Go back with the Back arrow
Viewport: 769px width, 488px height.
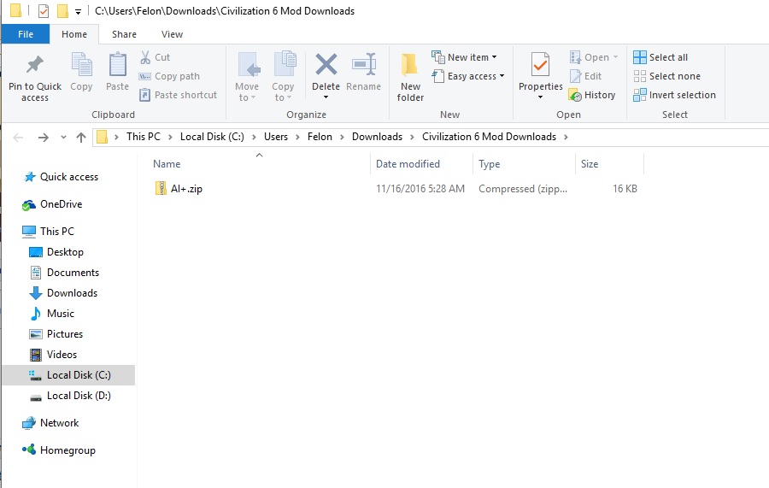(18, 138)
